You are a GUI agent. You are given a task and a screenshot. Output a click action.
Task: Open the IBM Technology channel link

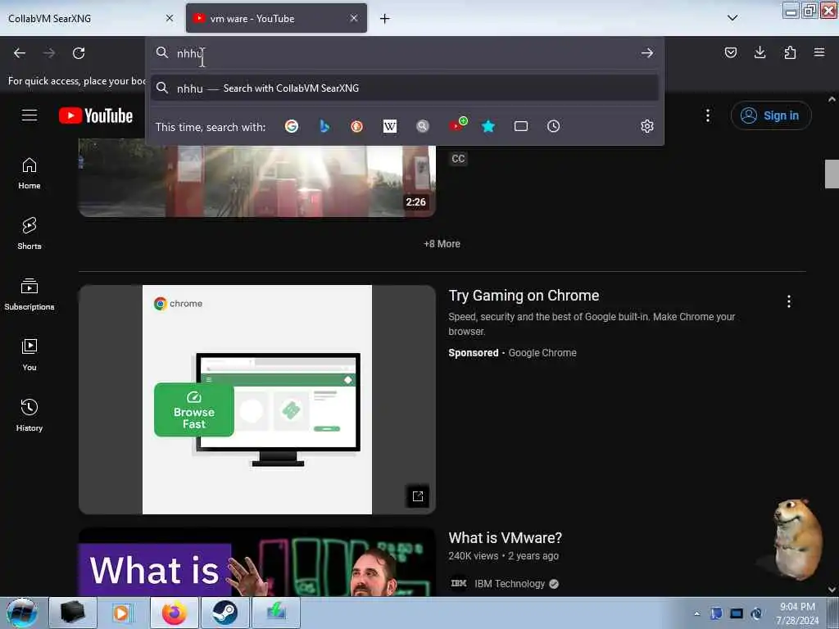pyautogui.click(x=510, y=584)
